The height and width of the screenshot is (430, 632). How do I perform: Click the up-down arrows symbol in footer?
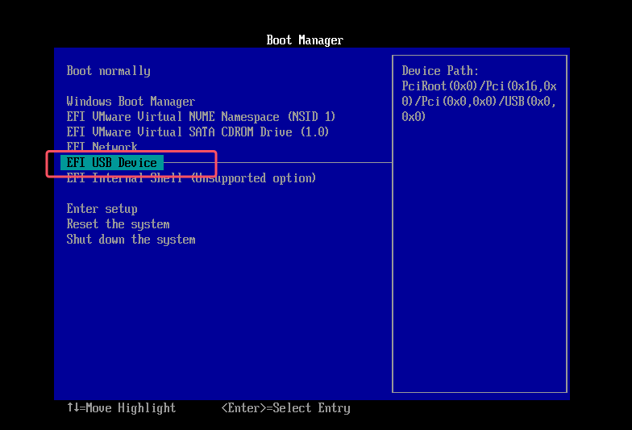(73, 408)
